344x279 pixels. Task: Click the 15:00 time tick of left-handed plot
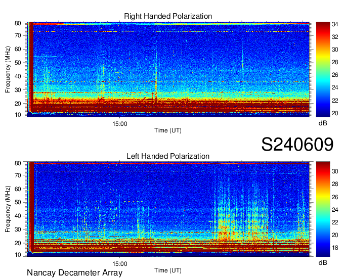pyautogui.click(x=120, y=264)
